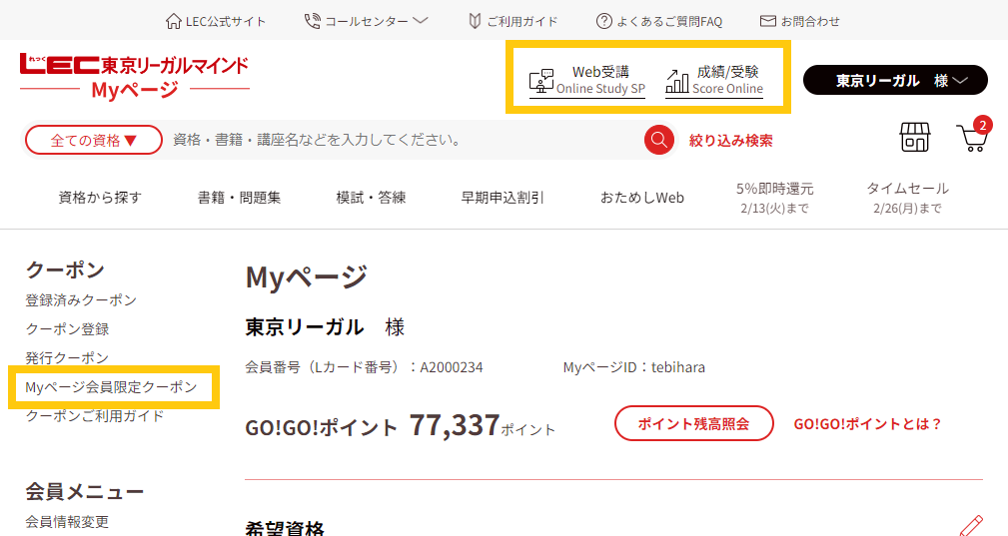Click the envelope icon for お問合わせ
This screenshot has height=536, width=1008.
767,21
